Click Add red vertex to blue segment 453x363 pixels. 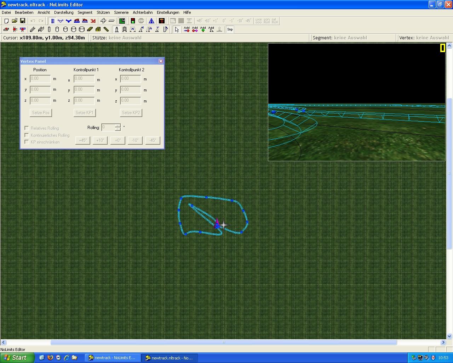click(187, 29)
